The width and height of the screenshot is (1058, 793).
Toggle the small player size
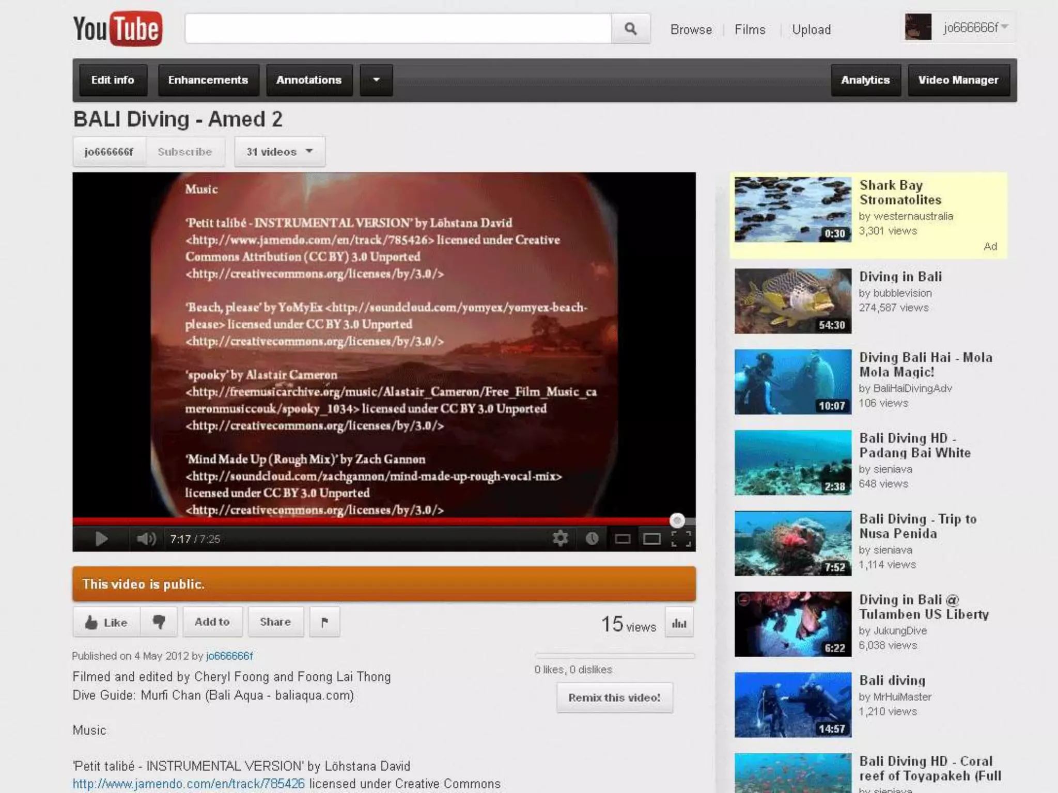[x=622, y=539]
